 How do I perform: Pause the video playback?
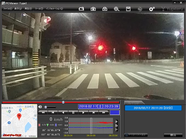click(73, 112)
